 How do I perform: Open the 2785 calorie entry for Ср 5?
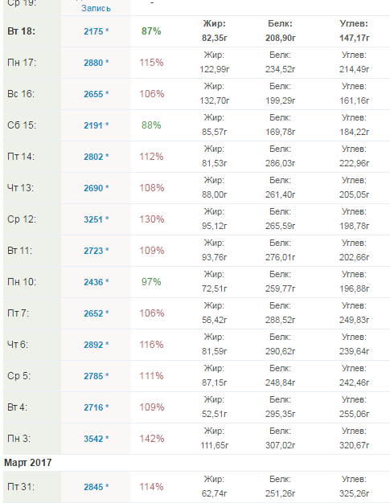click(x=93, y=376)
